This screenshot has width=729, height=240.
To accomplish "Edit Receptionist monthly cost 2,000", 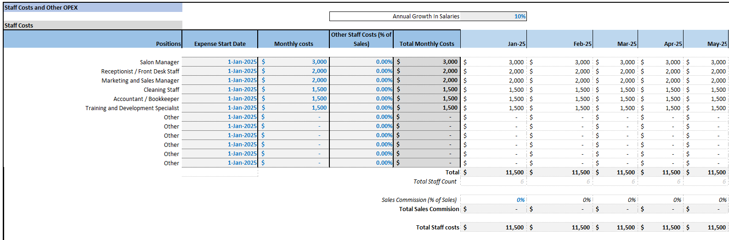I will click(x=294, y=71).
